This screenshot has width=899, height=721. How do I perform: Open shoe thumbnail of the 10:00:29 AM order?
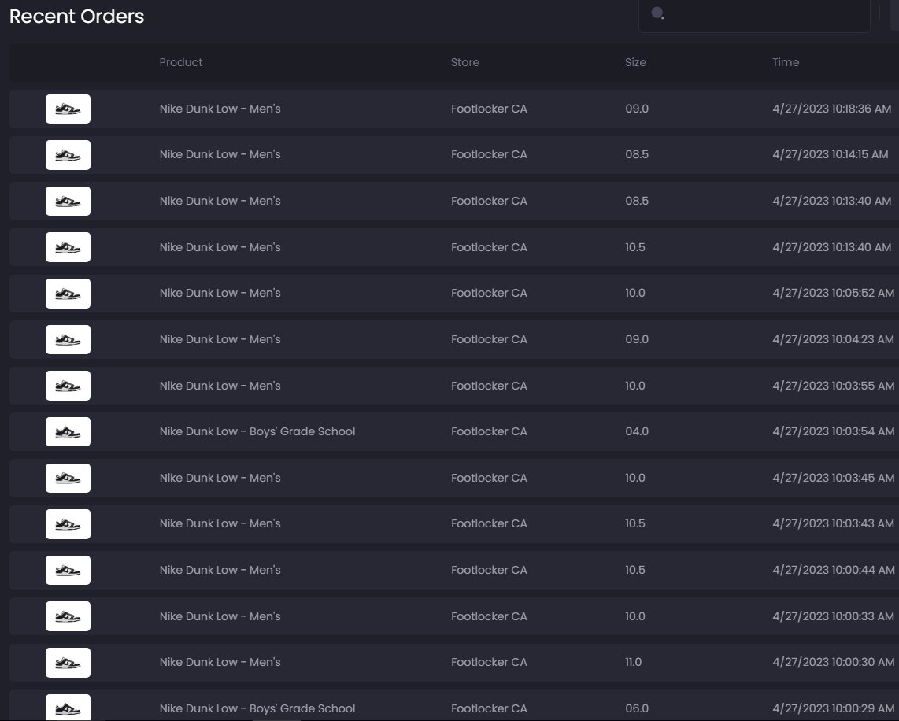(68, 708)
